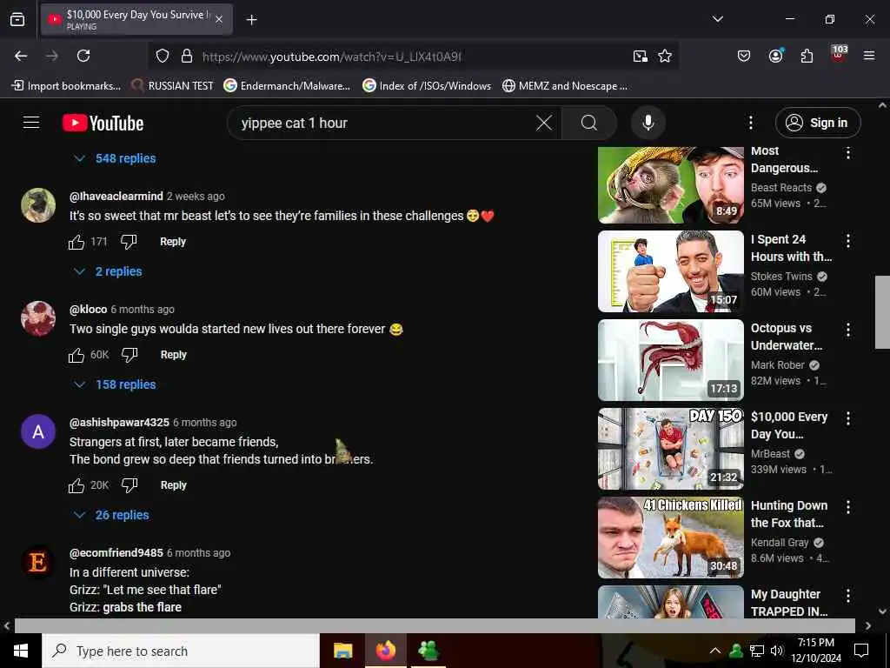Open Windows Start menu
This screenshot has width=890, height=668.
point(21,651)
